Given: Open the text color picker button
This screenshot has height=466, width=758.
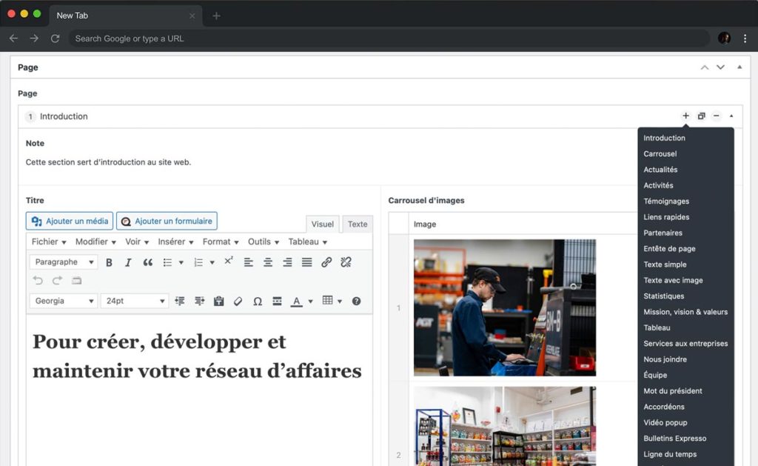Looking at the screenshot, I should coord(297,301).
